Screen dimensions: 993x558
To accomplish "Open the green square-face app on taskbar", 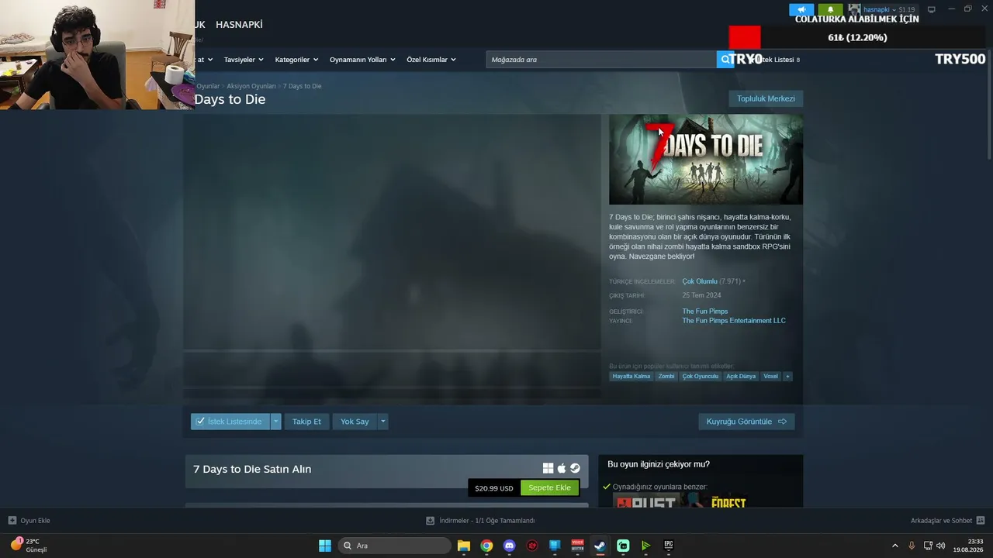I will 623,546.
